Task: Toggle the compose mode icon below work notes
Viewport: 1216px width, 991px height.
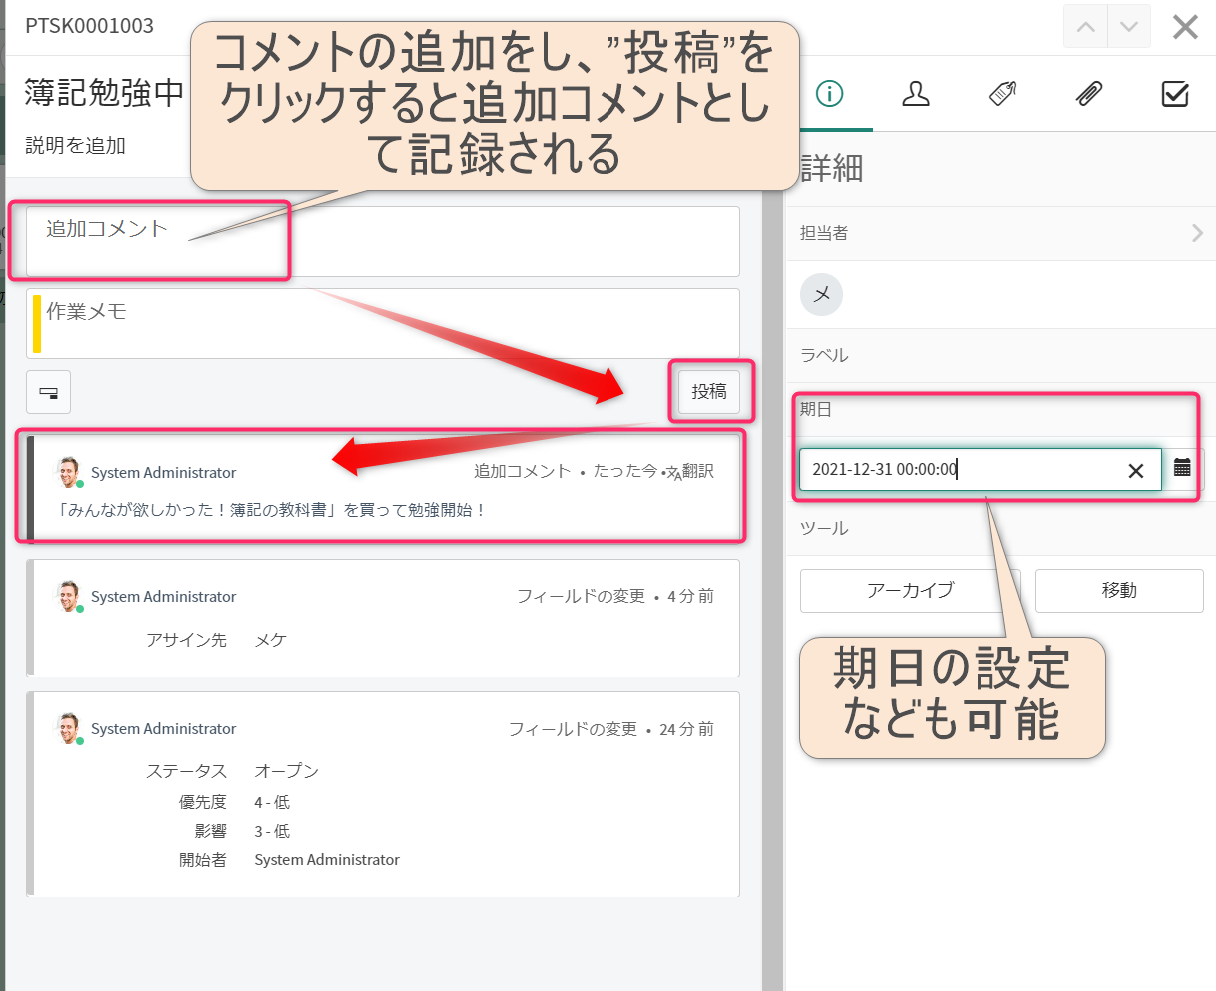Action: tap(48, 392)
